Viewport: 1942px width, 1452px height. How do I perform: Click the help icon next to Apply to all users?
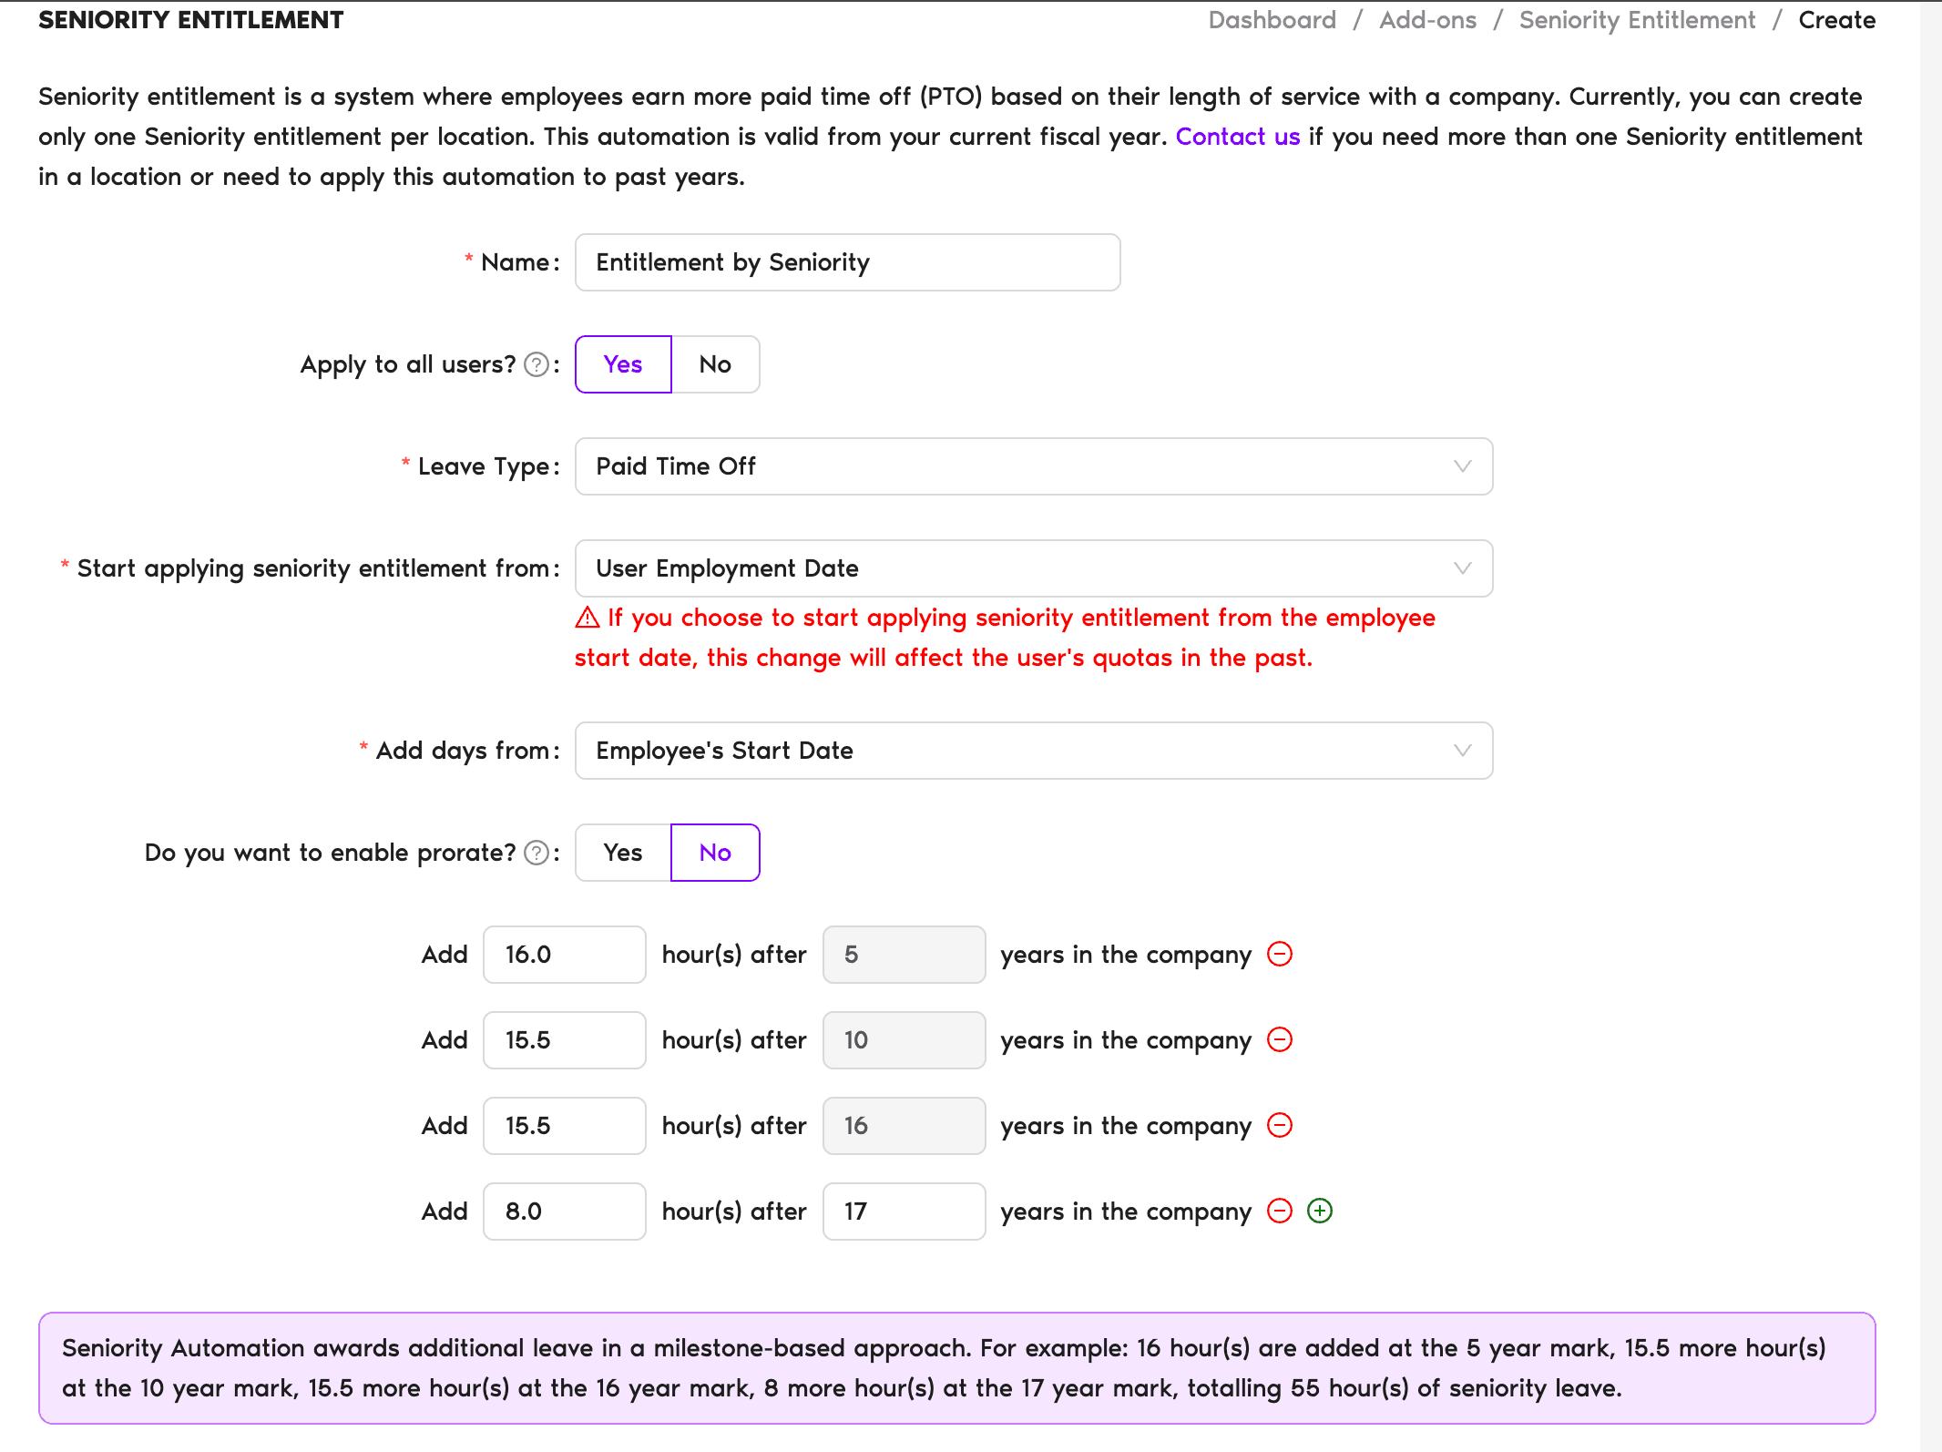click(x=538, y=363)
